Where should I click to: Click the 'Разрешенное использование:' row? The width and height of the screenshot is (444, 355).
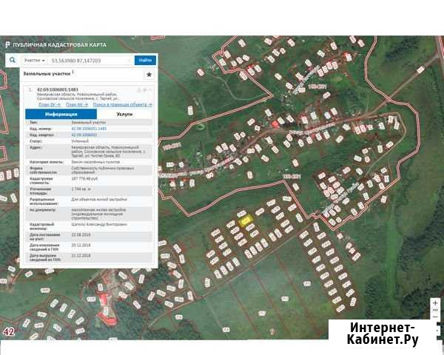tap(89, 201)
